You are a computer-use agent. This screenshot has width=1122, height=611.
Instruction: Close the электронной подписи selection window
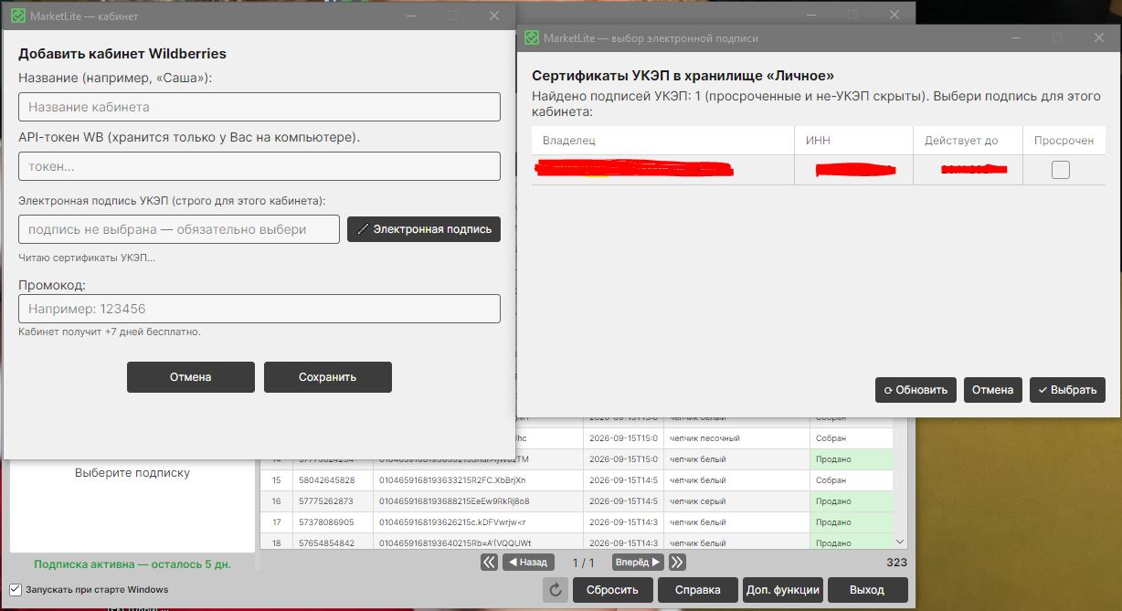pos(1099,37)
